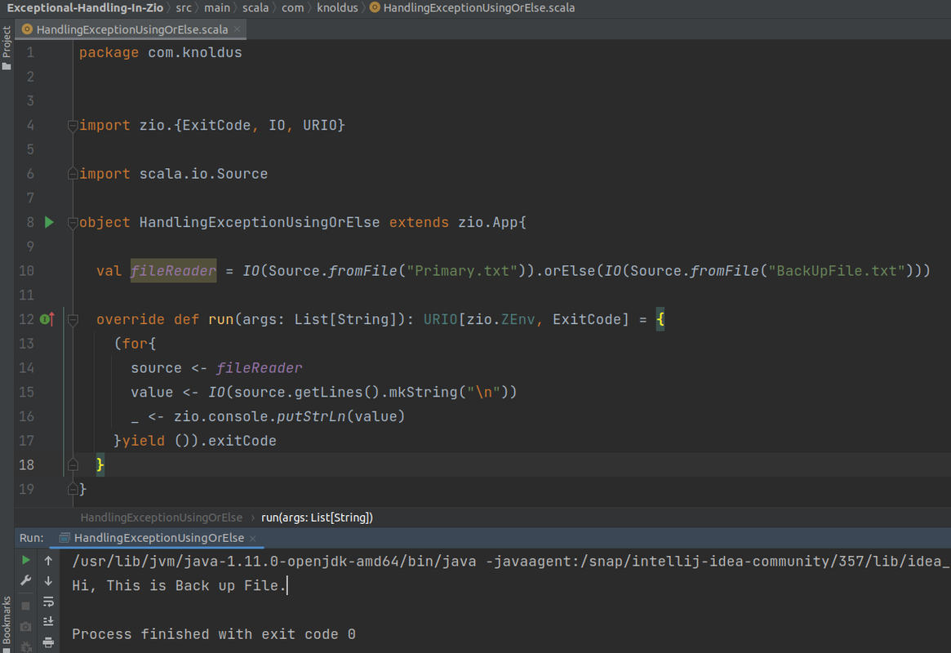Select the HandlingExceptionUsingOrElse.scala editor tab
The image size is (951, 653).
(x=131, y=29)
